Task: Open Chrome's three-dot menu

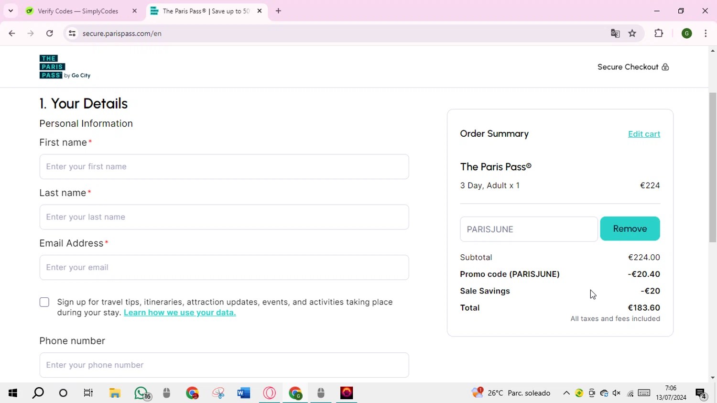Action: click(706, 33)
